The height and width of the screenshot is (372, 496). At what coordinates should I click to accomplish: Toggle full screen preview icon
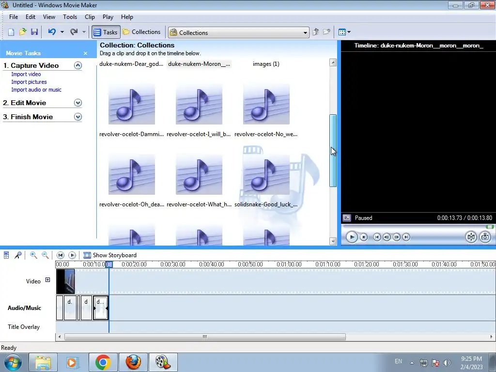pos(347,218)
